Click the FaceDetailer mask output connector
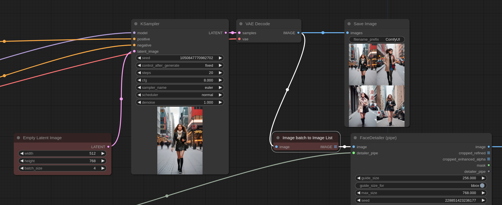Screen dimensions: 502x205 click(x=489, y=165)
